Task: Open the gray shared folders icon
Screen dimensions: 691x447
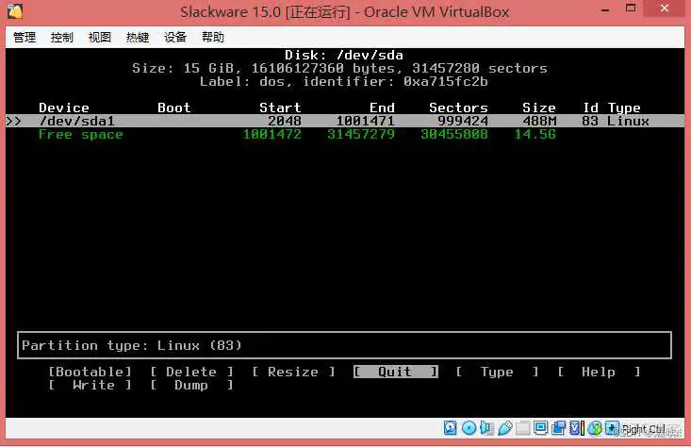Action: point(522,427)
